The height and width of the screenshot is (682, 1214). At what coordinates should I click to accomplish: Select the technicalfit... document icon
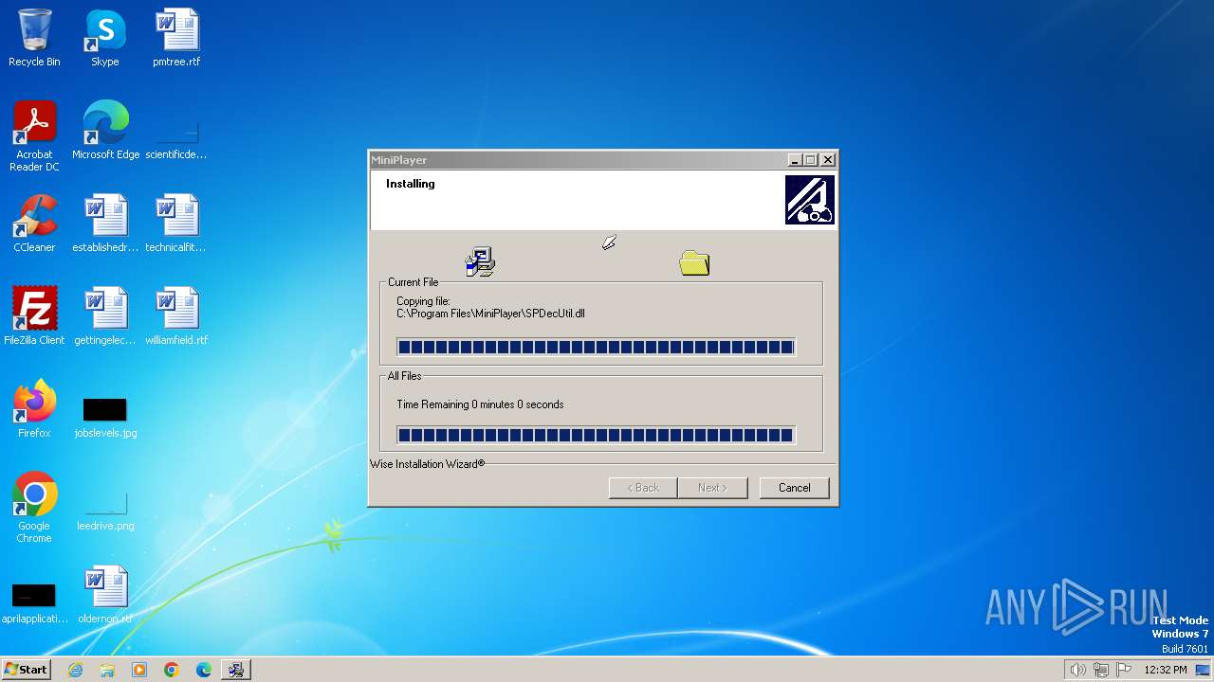[176, 224]
